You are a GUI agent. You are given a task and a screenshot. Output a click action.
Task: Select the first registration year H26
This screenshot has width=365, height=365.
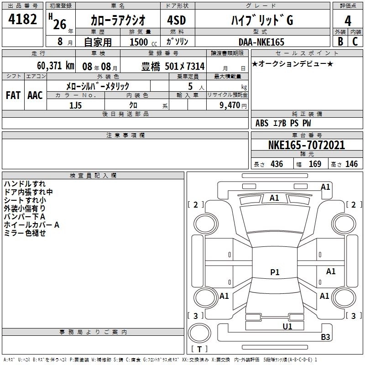point(58,21)
